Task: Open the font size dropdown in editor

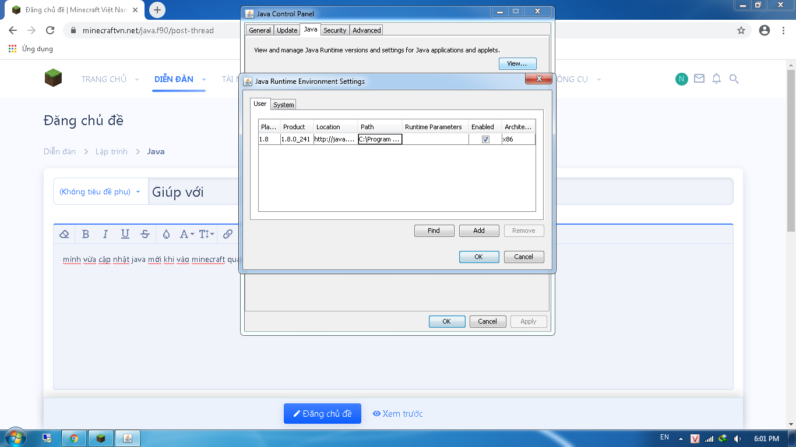Action: (x=206, y=234)
